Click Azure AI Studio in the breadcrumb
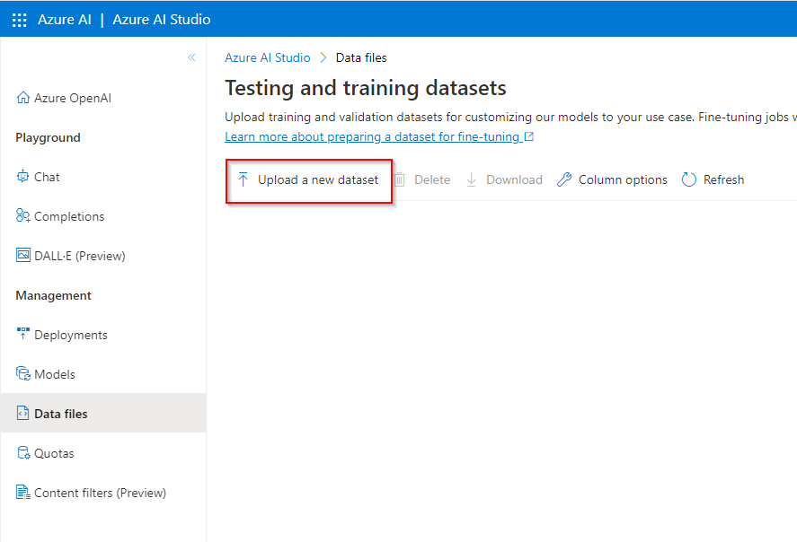Viewport: 797px width, 542px height. (267, 57)
